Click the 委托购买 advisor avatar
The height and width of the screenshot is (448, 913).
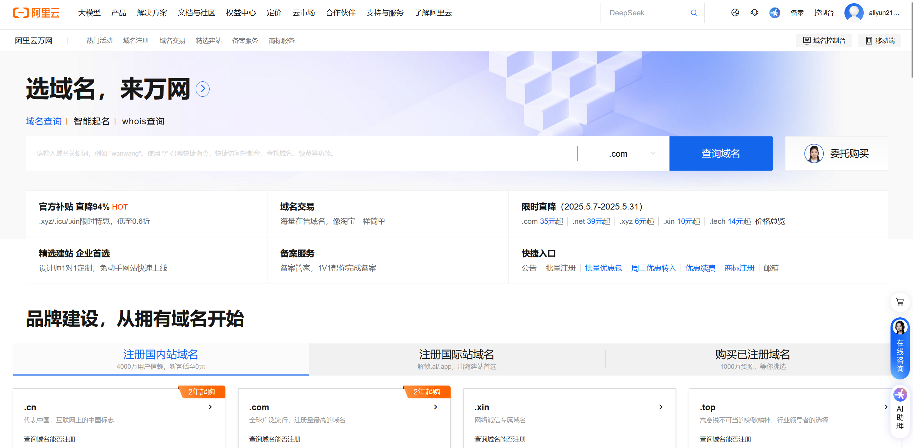coord(814,153)
